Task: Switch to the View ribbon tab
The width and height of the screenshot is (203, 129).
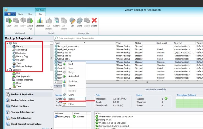Action: click(x=30, y=14)
